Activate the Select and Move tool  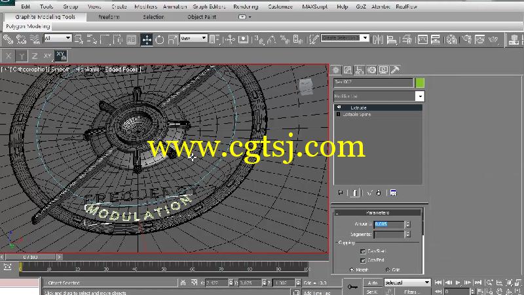pos(146,39)
